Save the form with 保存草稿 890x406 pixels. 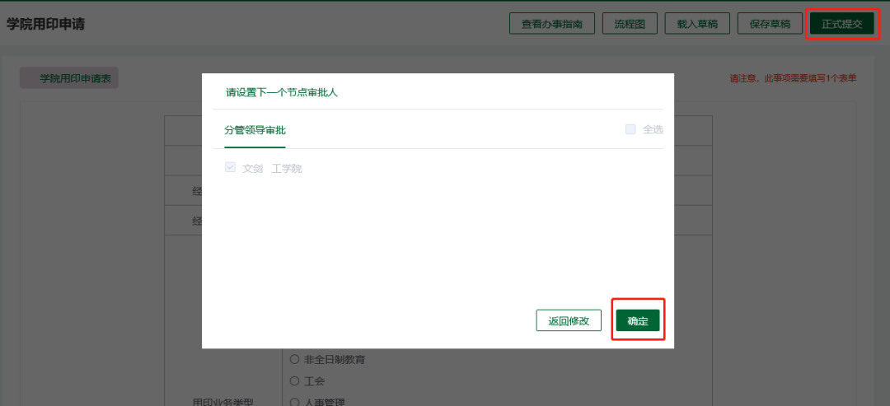770,24
